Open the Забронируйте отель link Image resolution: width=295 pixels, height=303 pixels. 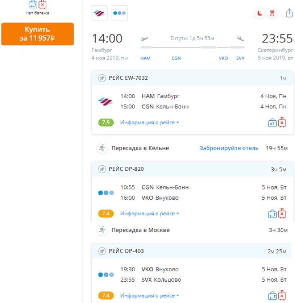[x=229, y=148]
